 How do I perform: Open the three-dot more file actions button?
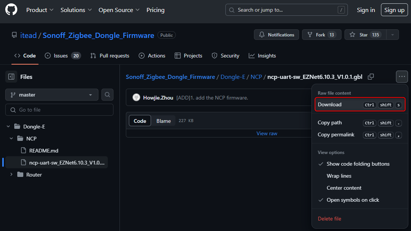[x=402, y=77]
